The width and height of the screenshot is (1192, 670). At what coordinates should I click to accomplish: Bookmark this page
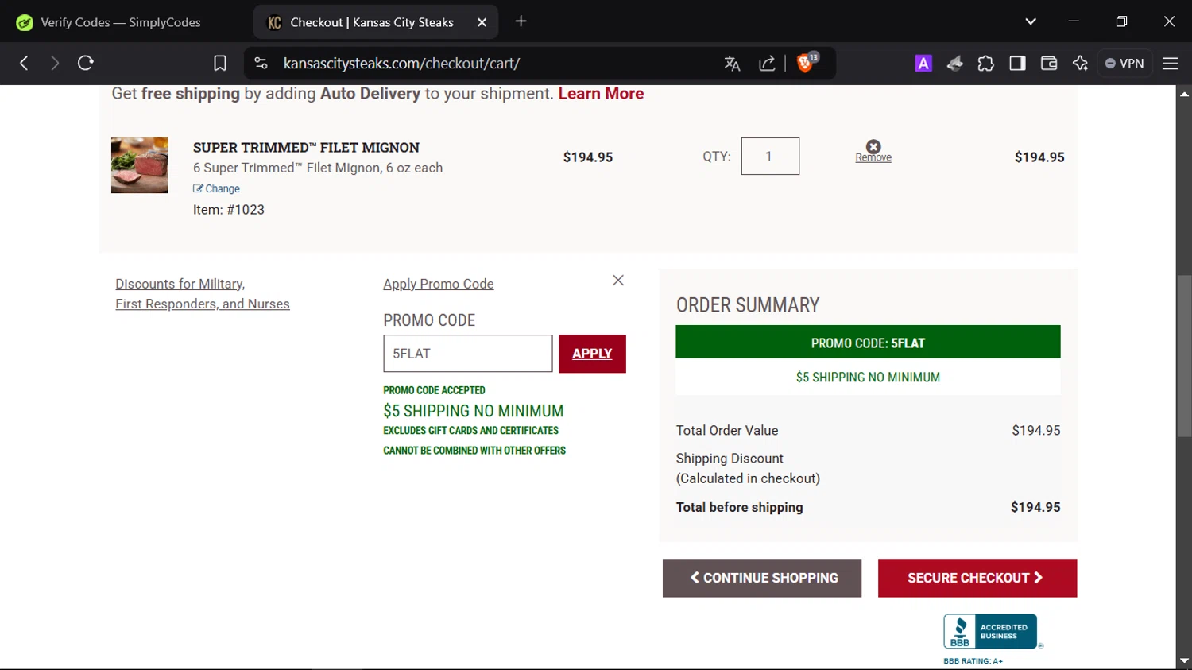tap(220, 63)
